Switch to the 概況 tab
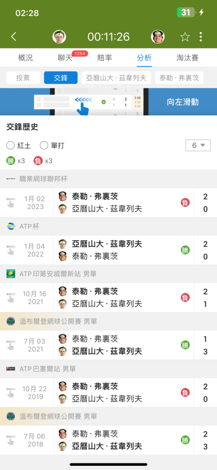The width and height of the screenshot is (217, 470). 25,57
